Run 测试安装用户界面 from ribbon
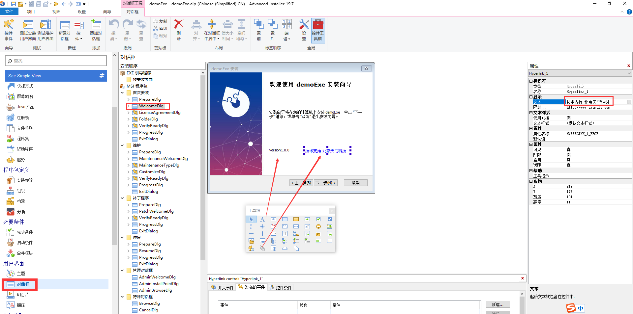 (x=28, y=30)
